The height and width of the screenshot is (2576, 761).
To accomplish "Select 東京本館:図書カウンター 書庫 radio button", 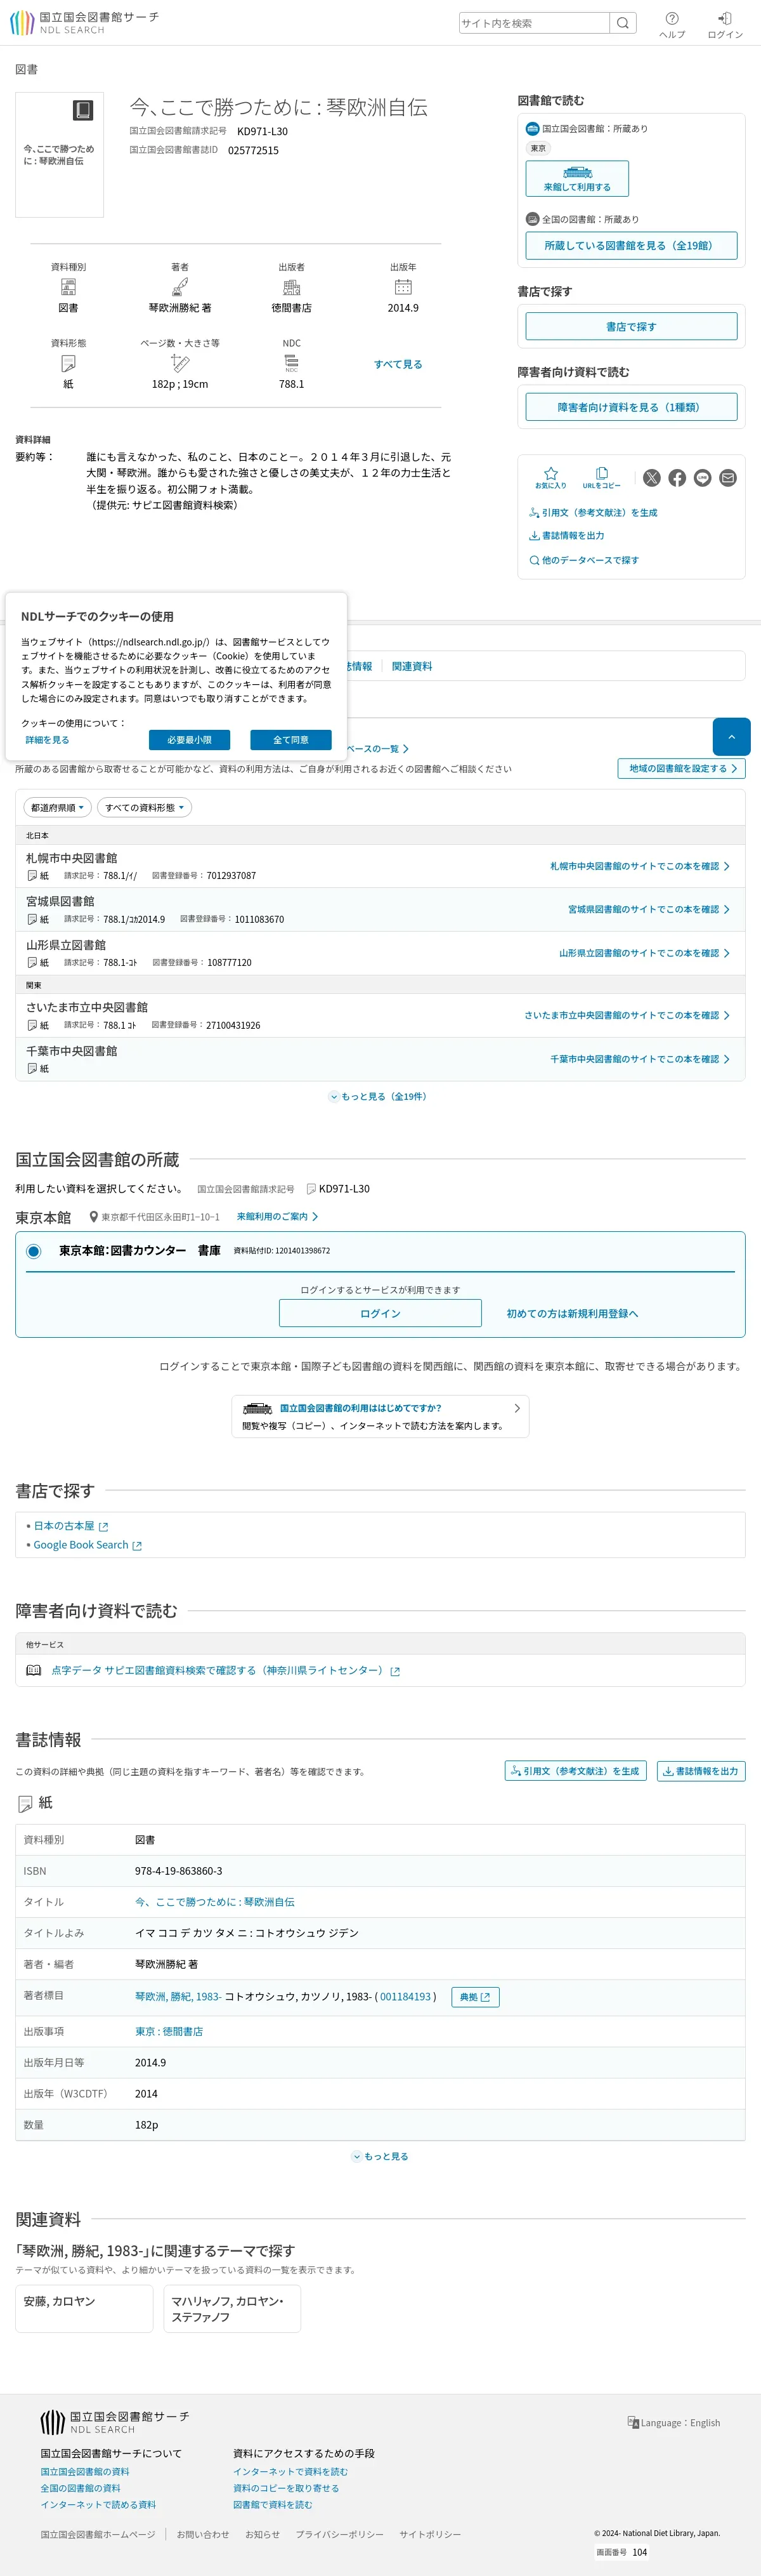I will pyautogui.click(x=34, y=1252).
